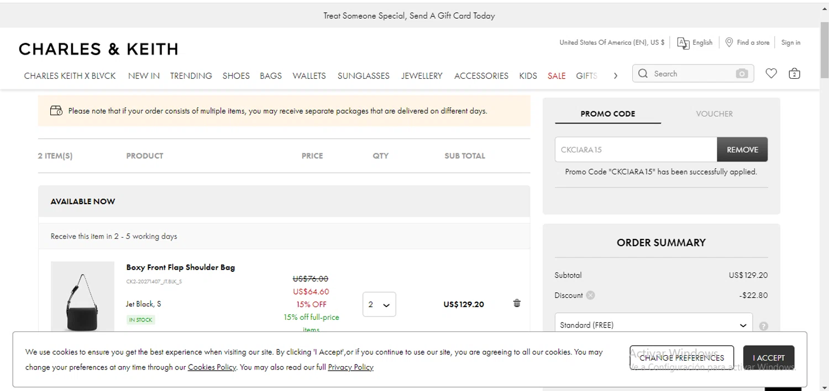Click the store location pin icon
Image resolution: width=829 pixels, height=391 pixels.
pos(729,42)
